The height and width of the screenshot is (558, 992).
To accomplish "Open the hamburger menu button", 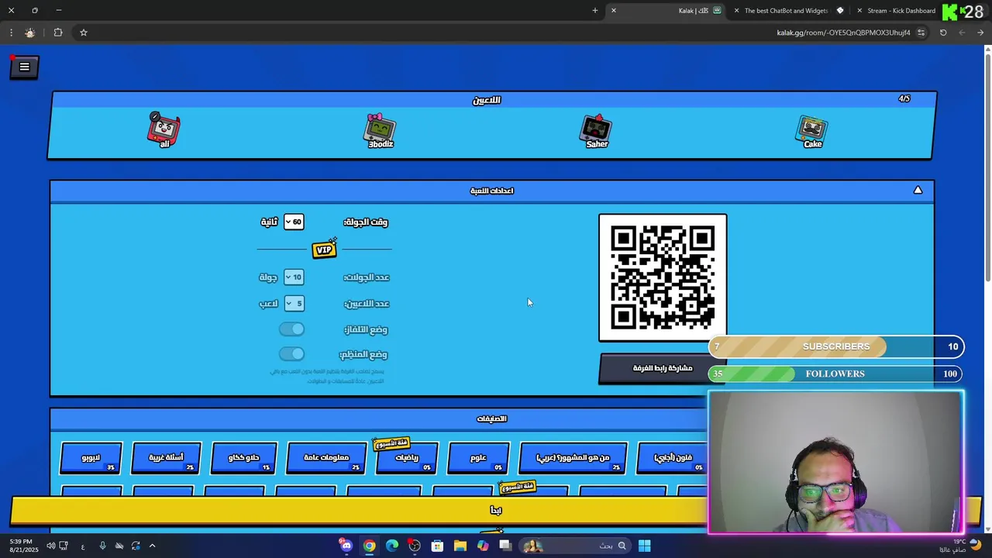I will pyautogui.click(x=24, y=67).
